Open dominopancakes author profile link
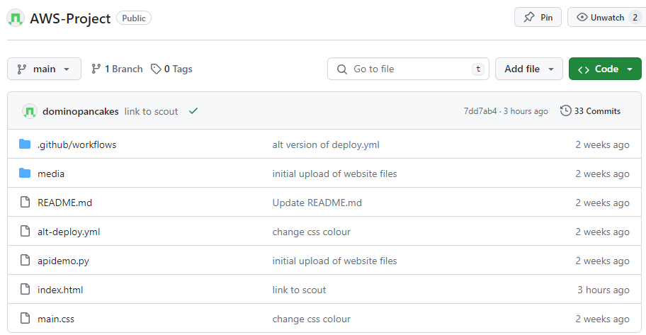Viewport: 646px width, 335px height. (x=80, y=111)
